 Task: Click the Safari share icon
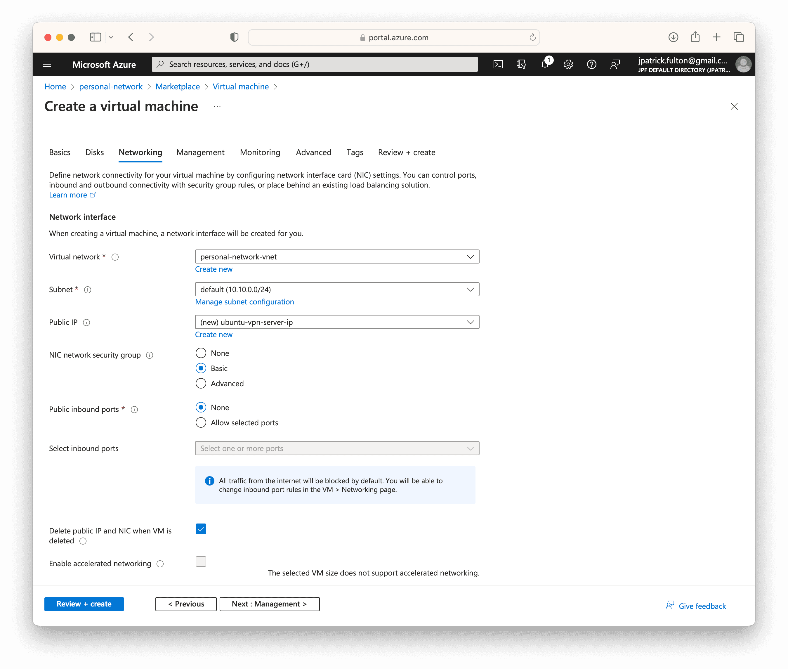pyautogui.click(x=695, y=37)
